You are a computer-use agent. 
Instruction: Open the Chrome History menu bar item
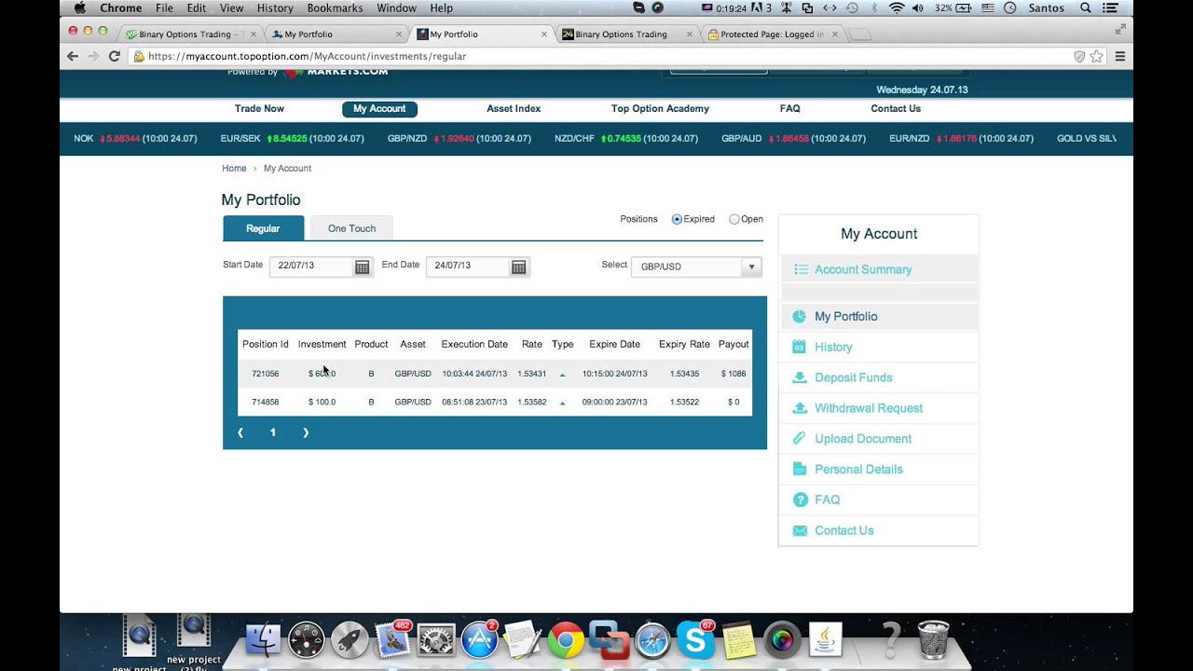coord(274,7)
